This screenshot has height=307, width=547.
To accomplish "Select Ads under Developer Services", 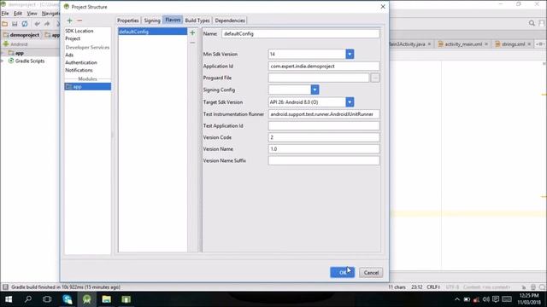I will (69, 55).
